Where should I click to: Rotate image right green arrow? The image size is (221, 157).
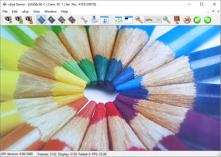point(207,20)
